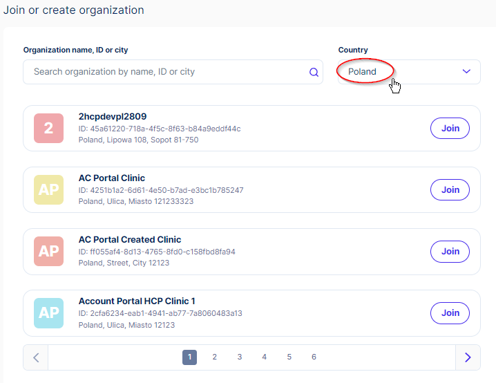The height and width of the screenshot is (383, 496).
Task: Switch to page 5 of results
Action: point(289,357)
